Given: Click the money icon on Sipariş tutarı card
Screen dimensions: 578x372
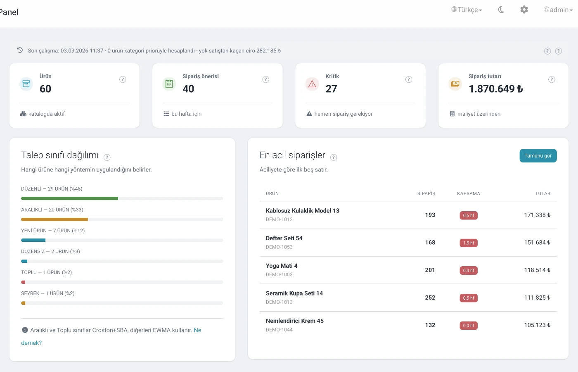Looking at the screenshot, I should (x=455, y=84).
